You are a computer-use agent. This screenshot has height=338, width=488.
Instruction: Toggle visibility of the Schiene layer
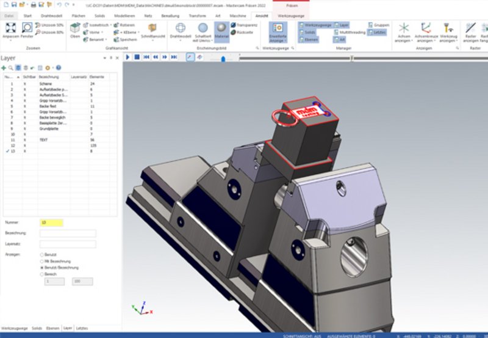(25, 84)
